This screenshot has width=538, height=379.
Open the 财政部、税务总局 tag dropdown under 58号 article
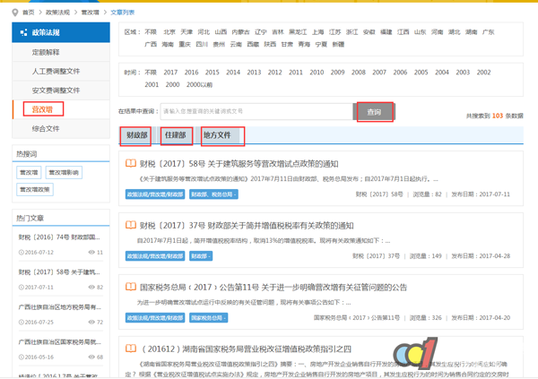213,194
